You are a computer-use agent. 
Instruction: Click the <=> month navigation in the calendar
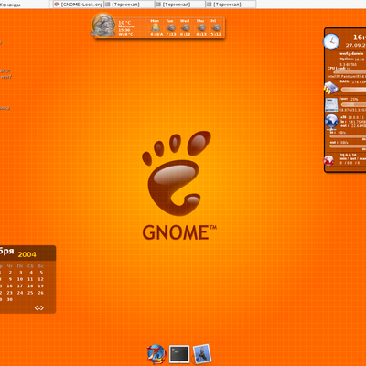39,307
